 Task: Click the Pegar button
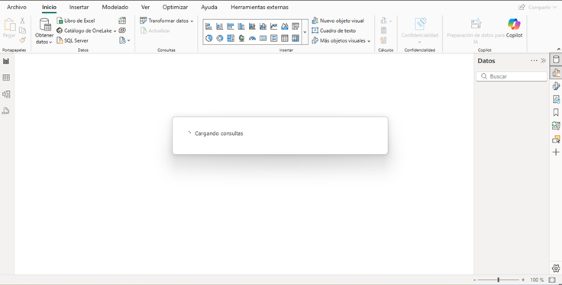[9, 28]
